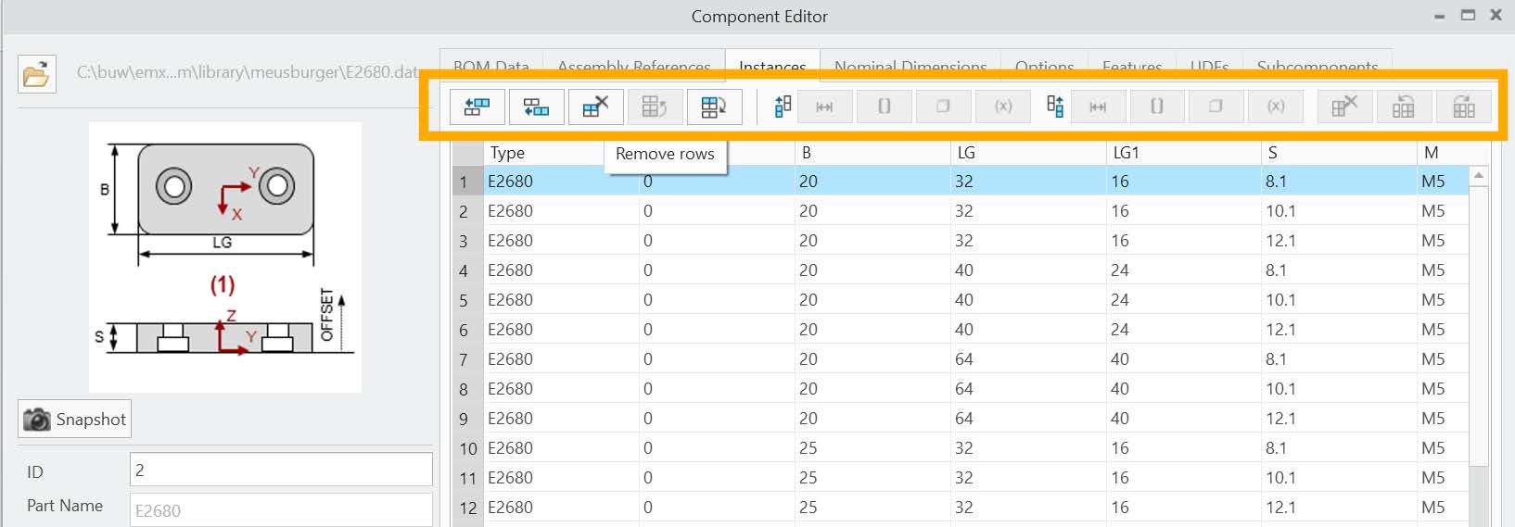
Task: Click the insert row above icon
Action: tap(477, 107)
